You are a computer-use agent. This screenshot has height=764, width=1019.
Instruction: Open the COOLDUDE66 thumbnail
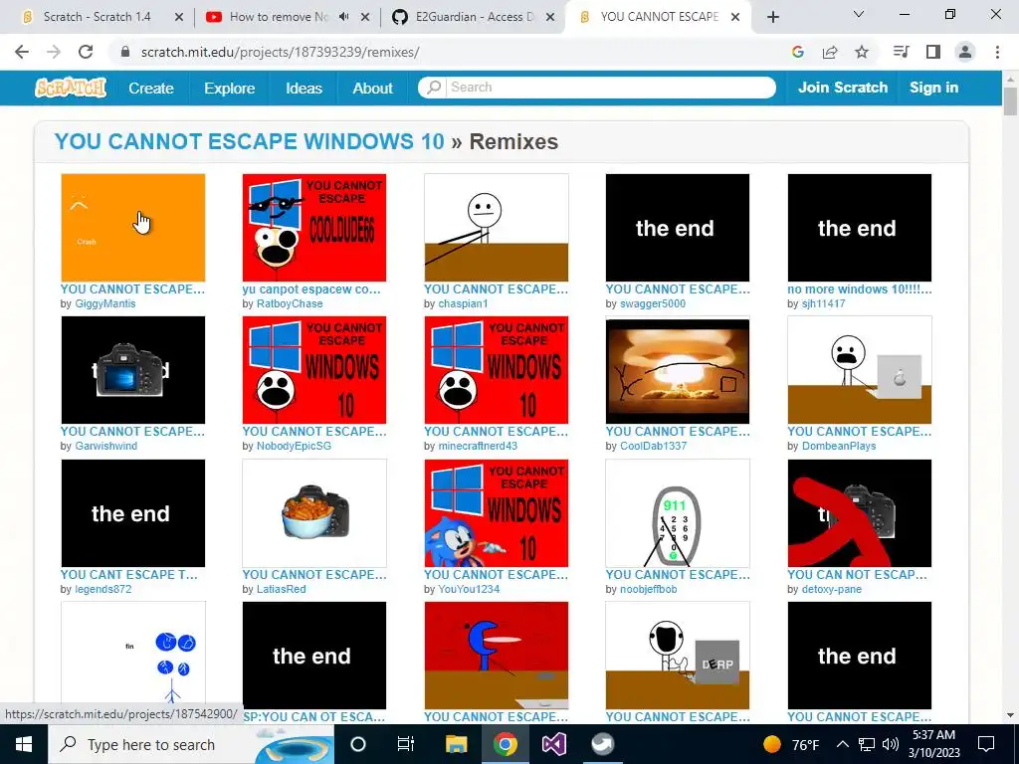coord(313,228)
